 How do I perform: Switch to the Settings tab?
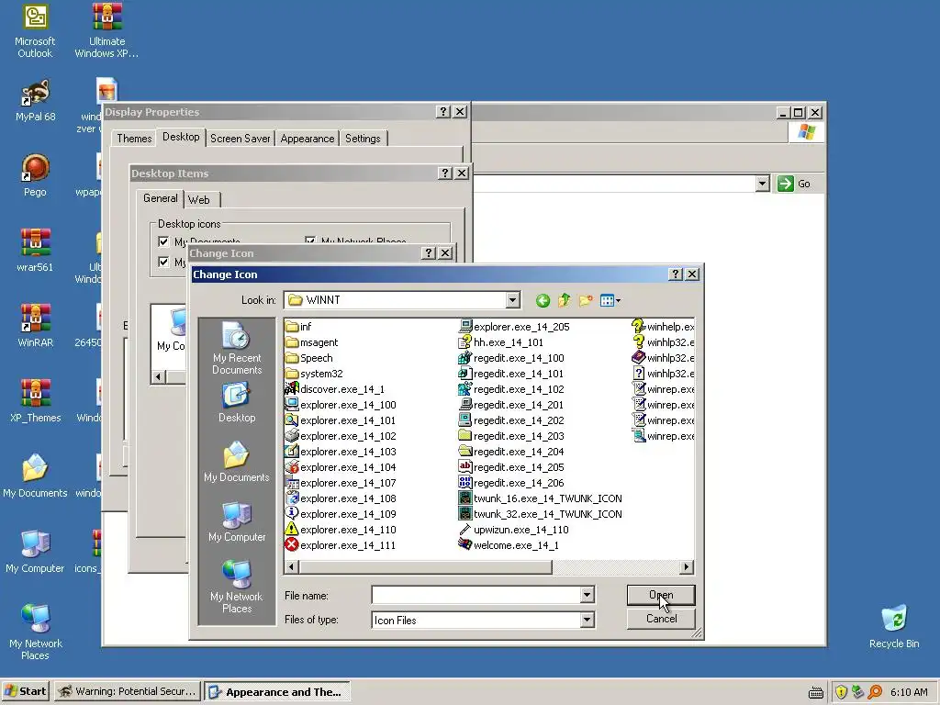(363, 139)
